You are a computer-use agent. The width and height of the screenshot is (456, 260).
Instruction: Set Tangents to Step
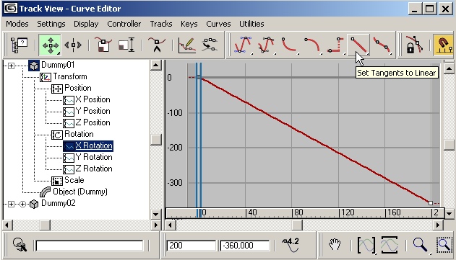[x=335, y=45]
